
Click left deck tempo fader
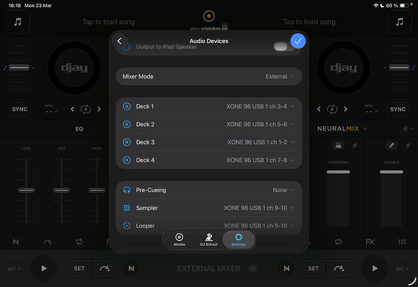pyautogui.click(x=19, y=68)
